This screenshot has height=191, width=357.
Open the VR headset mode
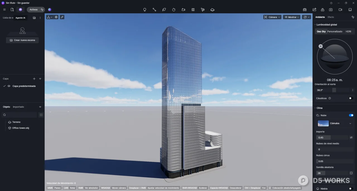[x=305, y=9]
